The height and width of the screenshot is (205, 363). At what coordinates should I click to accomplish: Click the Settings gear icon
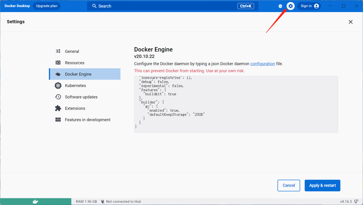290,6
